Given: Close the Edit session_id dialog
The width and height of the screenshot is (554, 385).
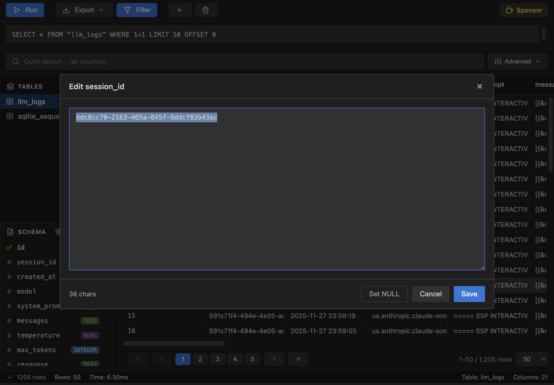Looking at the screenshot, I should [480, 86].
